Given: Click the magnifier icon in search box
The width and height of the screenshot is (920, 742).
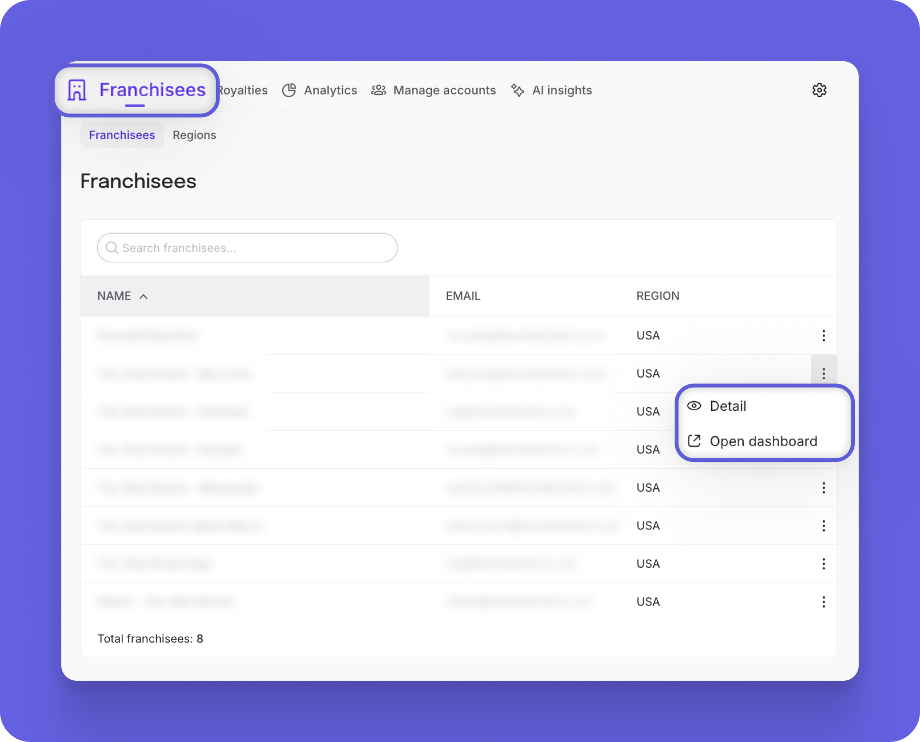Looking at the screenshot, I should (112, 247).
